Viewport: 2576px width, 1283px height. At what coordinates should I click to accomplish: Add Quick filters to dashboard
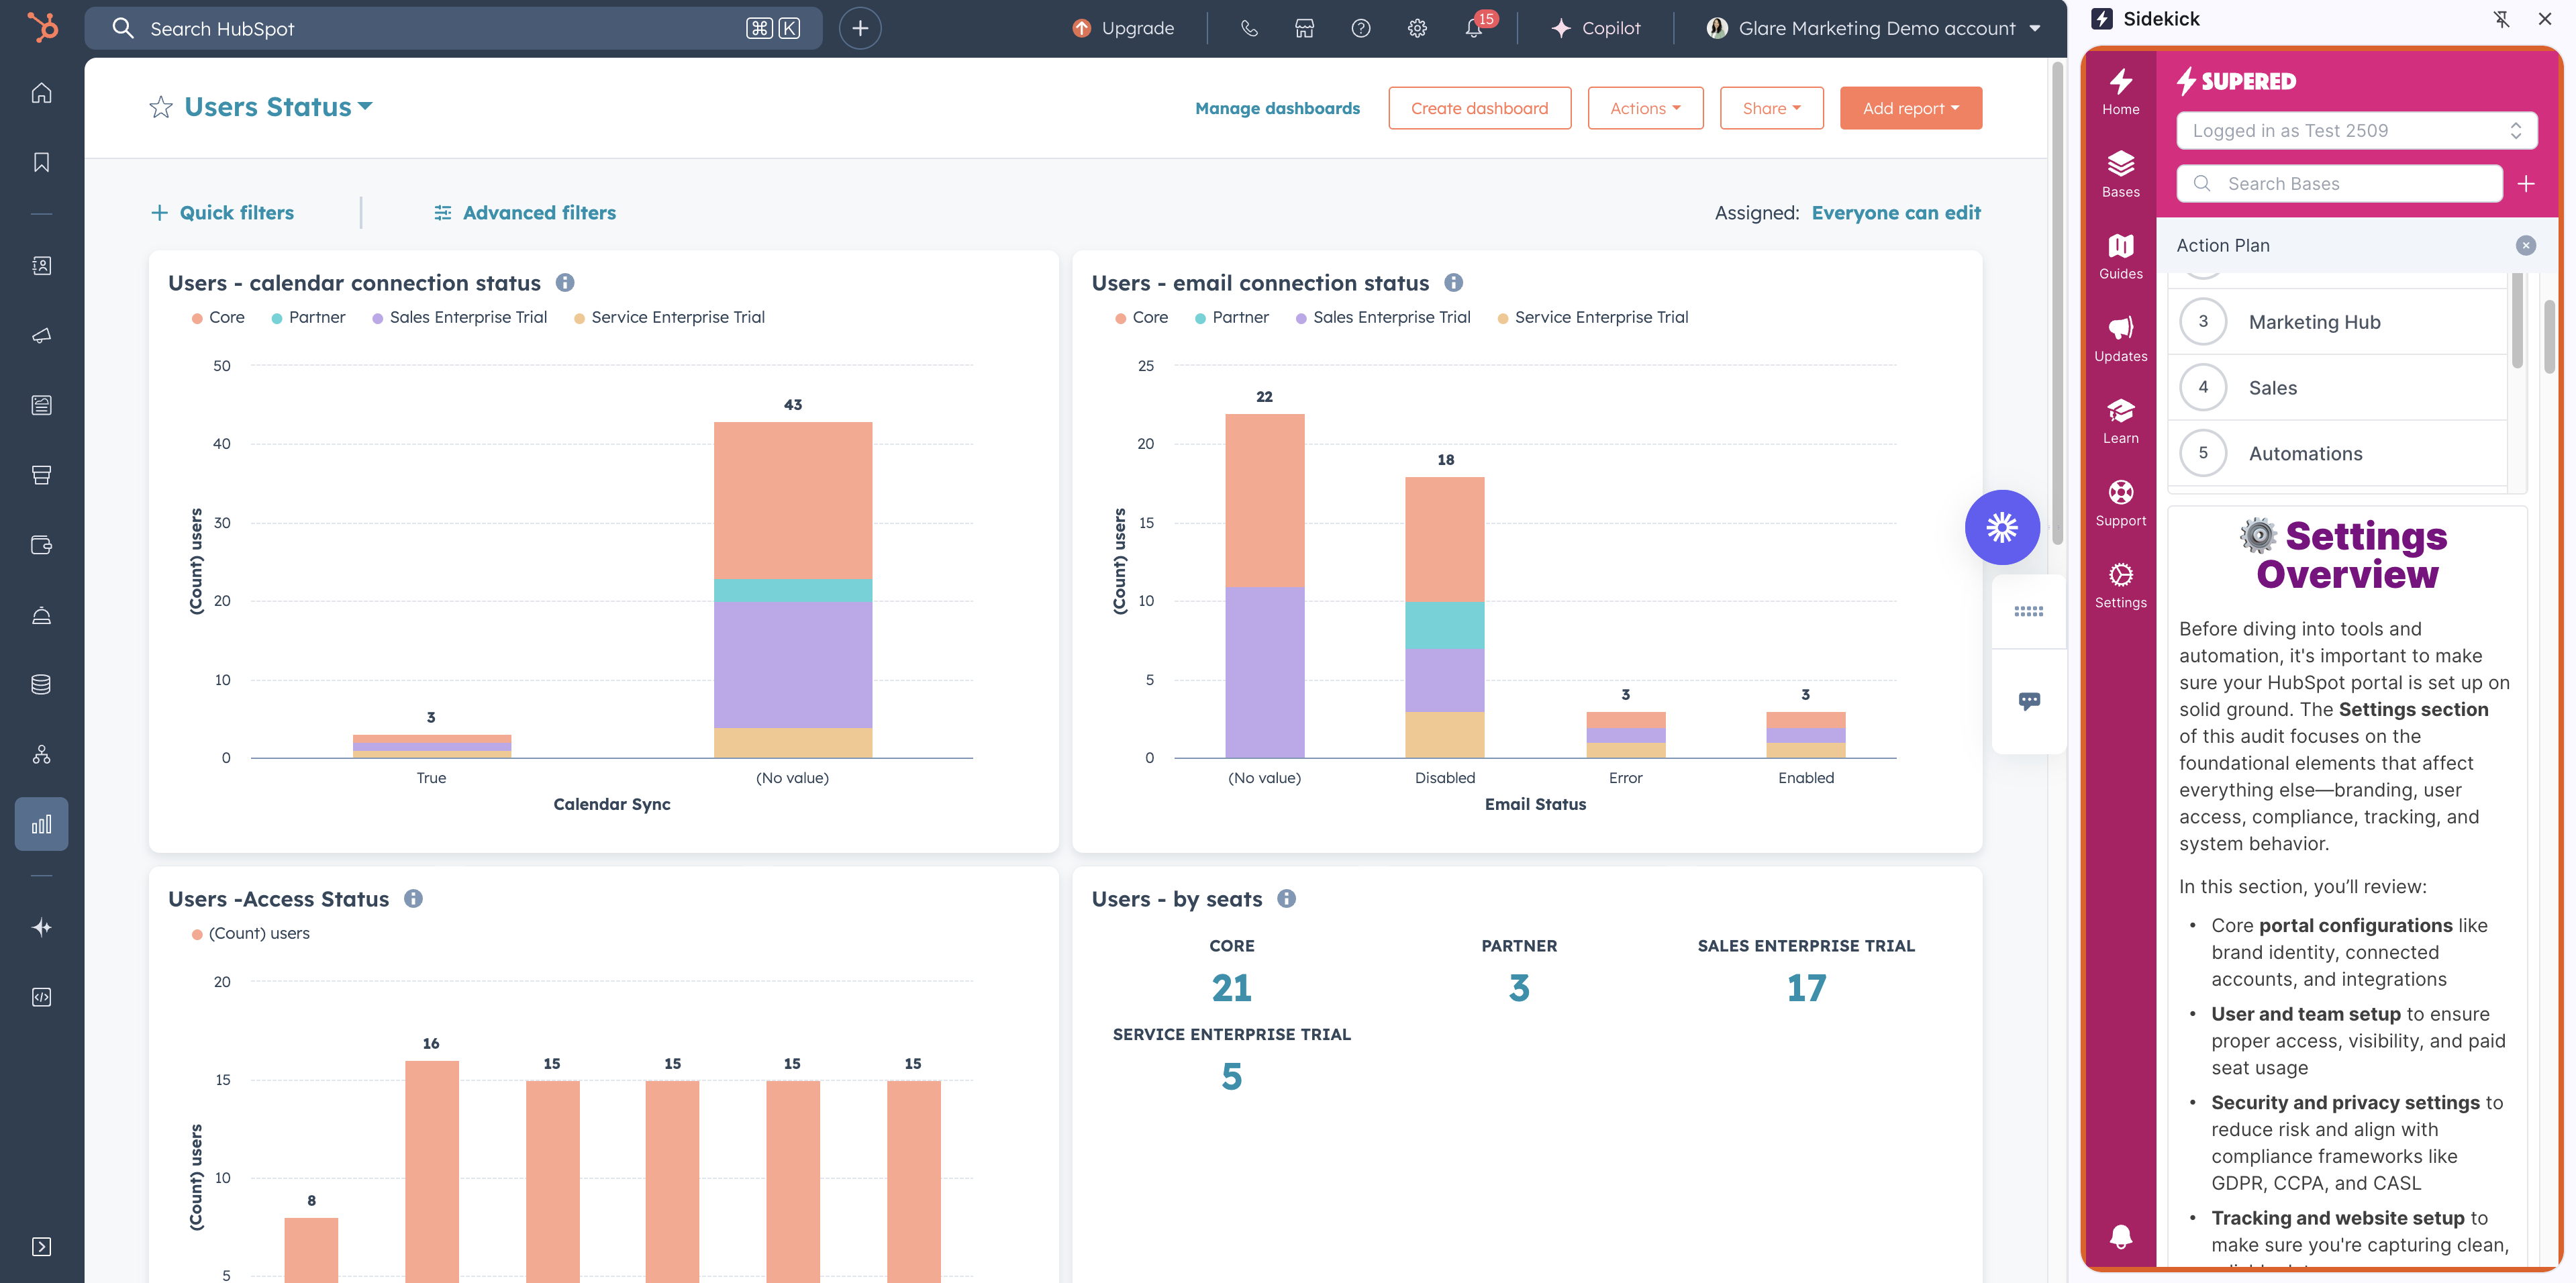coord(222,213)
